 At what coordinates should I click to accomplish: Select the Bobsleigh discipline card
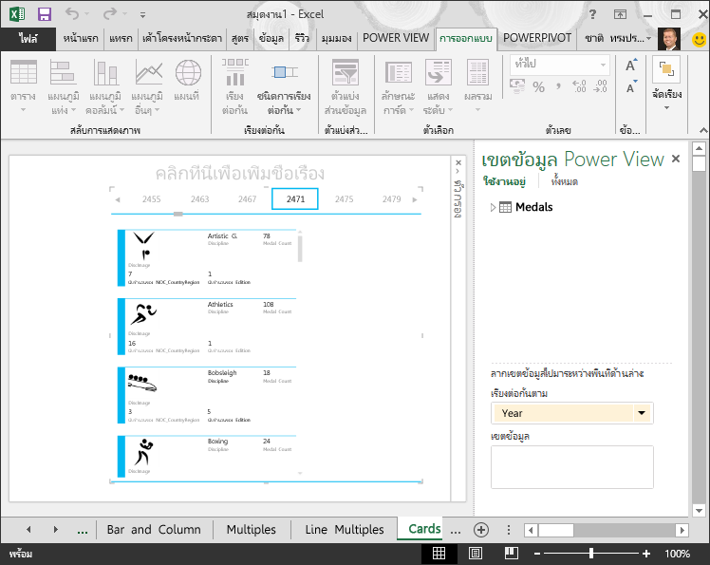tap(207, 395)
